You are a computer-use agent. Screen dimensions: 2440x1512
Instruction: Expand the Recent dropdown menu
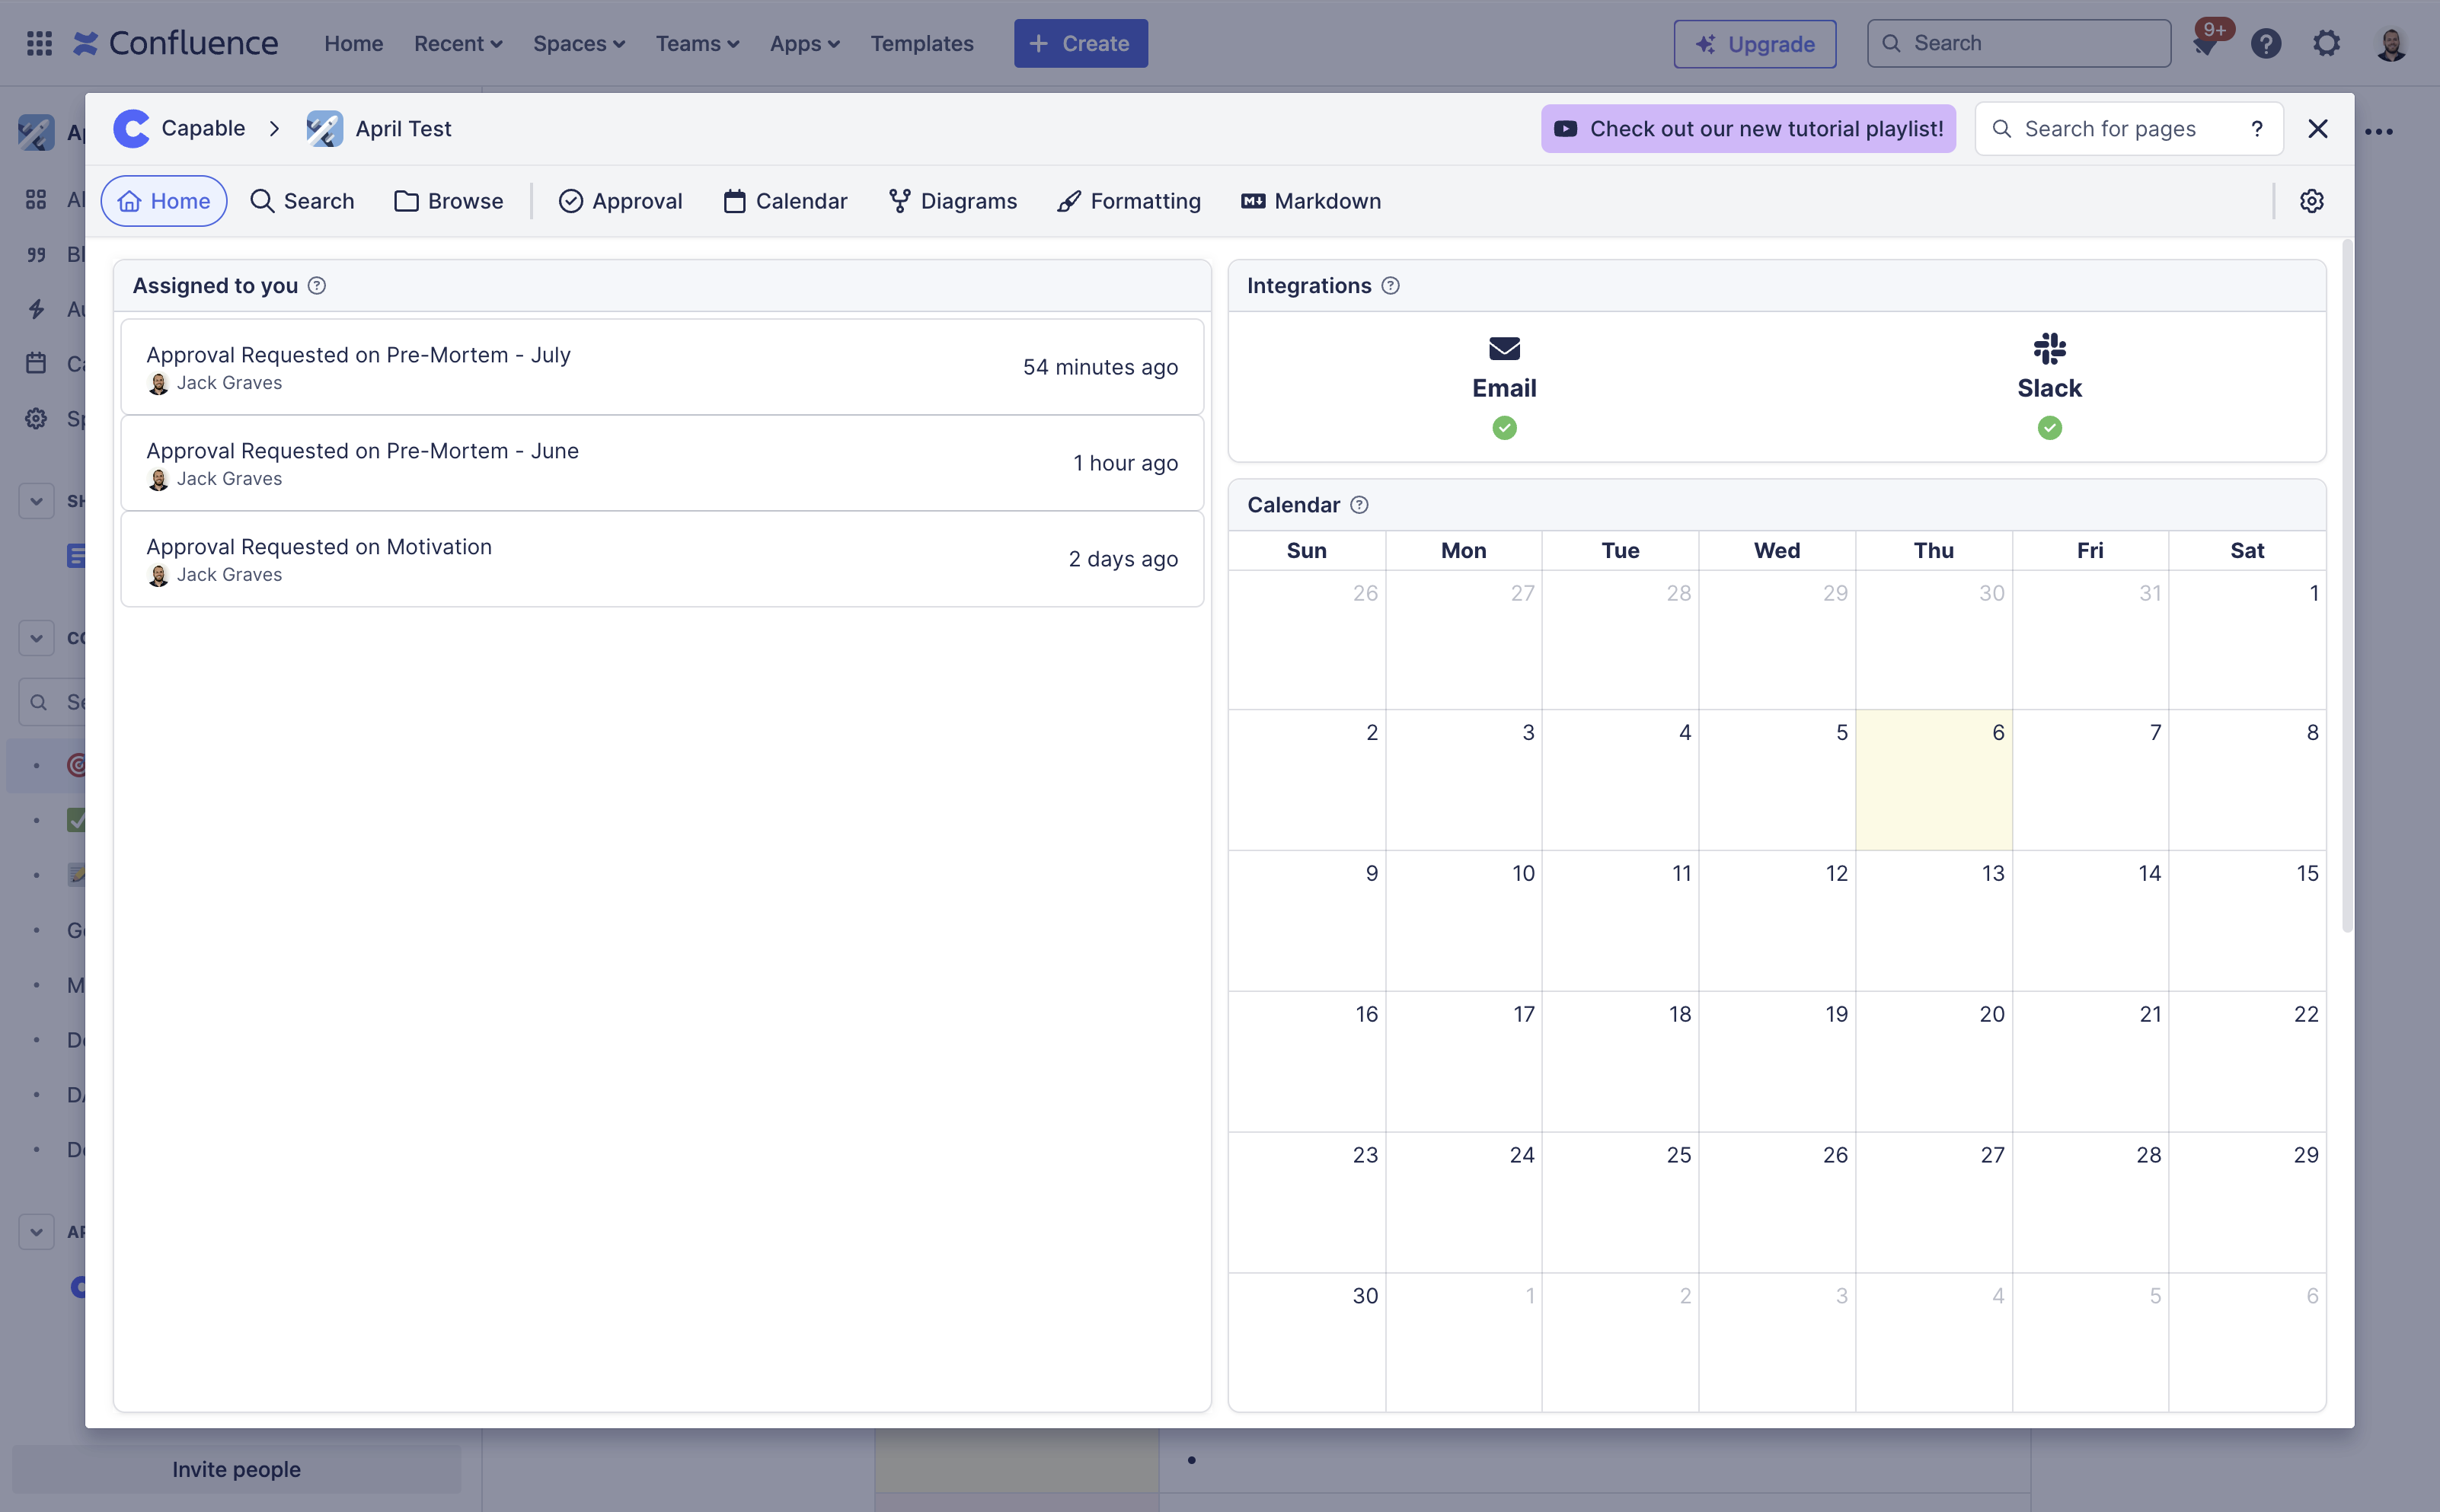click(x=458, y=44)
